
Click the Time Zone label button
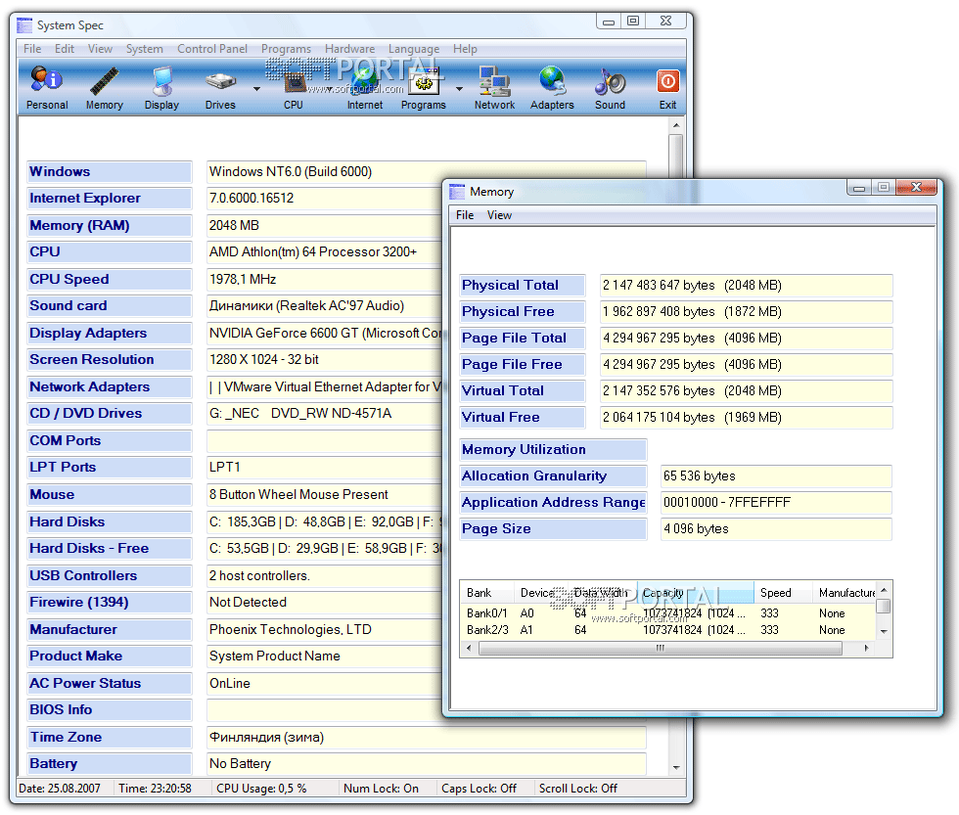[110, 738]
